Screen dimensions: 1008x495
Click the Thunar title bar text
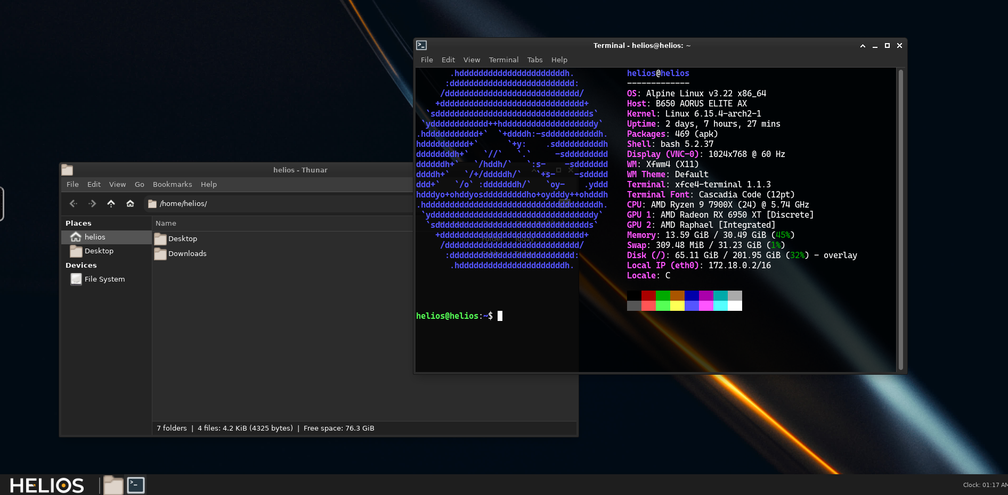pyautogui.click(x=300, y=170)
